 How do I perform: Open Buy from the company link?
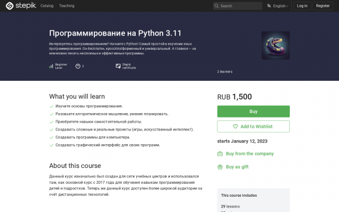click(250, 154)
